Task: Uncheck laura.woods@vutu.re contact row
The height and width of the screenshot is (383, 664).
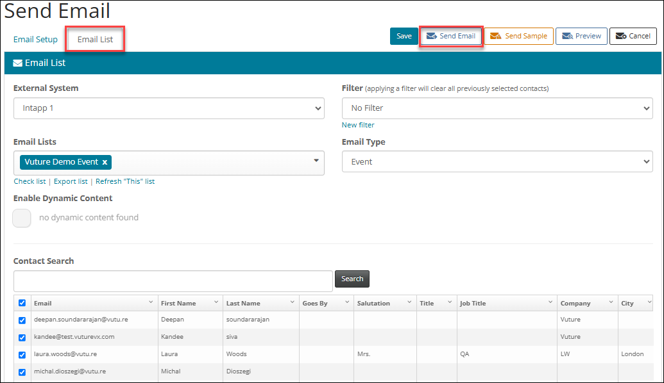Action: tap(22, 354)
